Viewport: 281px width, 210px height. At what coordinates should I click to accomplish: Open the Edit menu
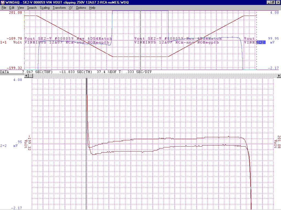12,8
